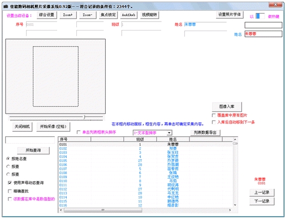Click the horizontal scrollbar thumb of the list

click(x=103, y=210)
